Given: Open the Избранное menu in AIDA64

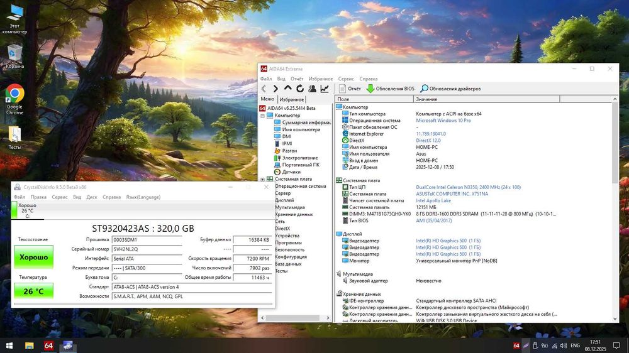Looking at the screenshot, I should (x=321, y=79).
